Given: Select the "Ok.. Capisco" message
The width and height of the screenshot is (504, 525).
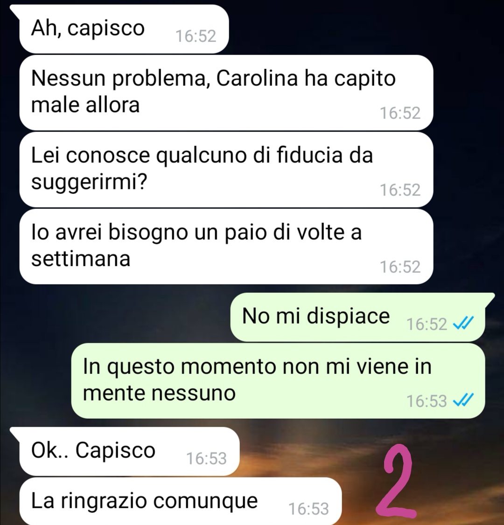Looking at the screenshot, I should coord(129,451).
